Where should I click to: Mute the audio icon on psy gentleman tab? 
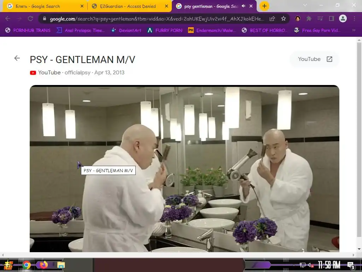coord(243,6)
